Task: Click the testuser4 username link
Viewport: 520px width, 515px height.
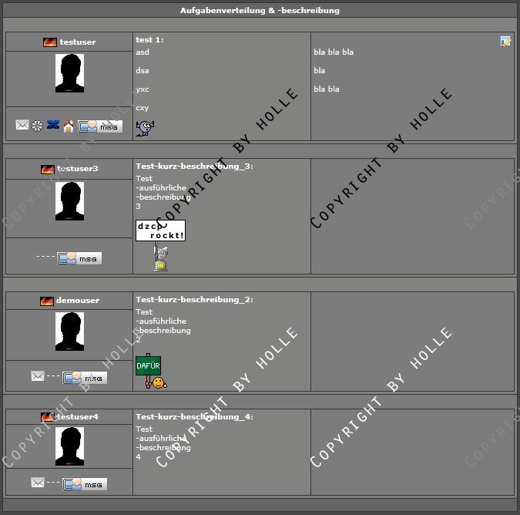Action: [x=77, y=417]
